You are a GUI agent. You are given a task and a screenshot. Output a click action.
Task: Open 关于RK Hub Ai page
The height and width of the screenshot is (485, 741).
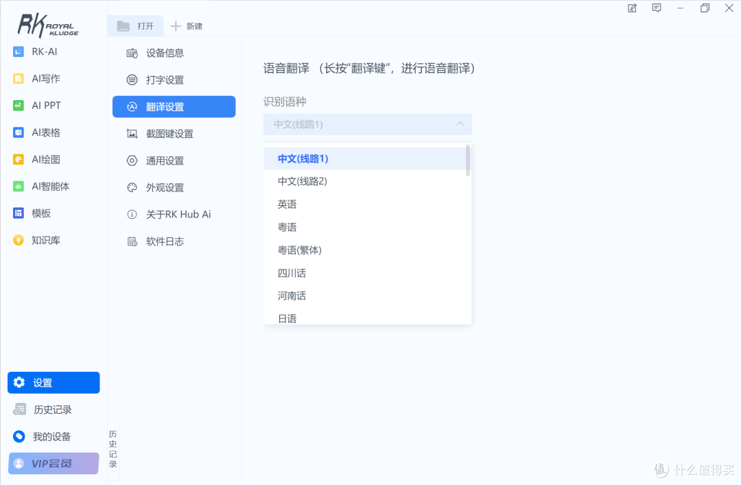[x=174, y=215]
